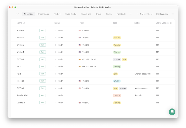Click UK flag in profile 3 row

[x=80, y=38]
